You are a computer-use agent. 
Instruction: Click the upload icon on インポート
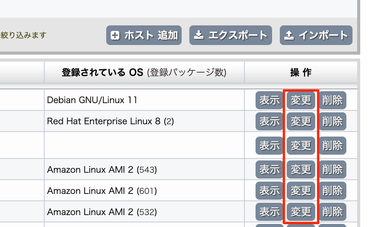click(x=289, y=35)
